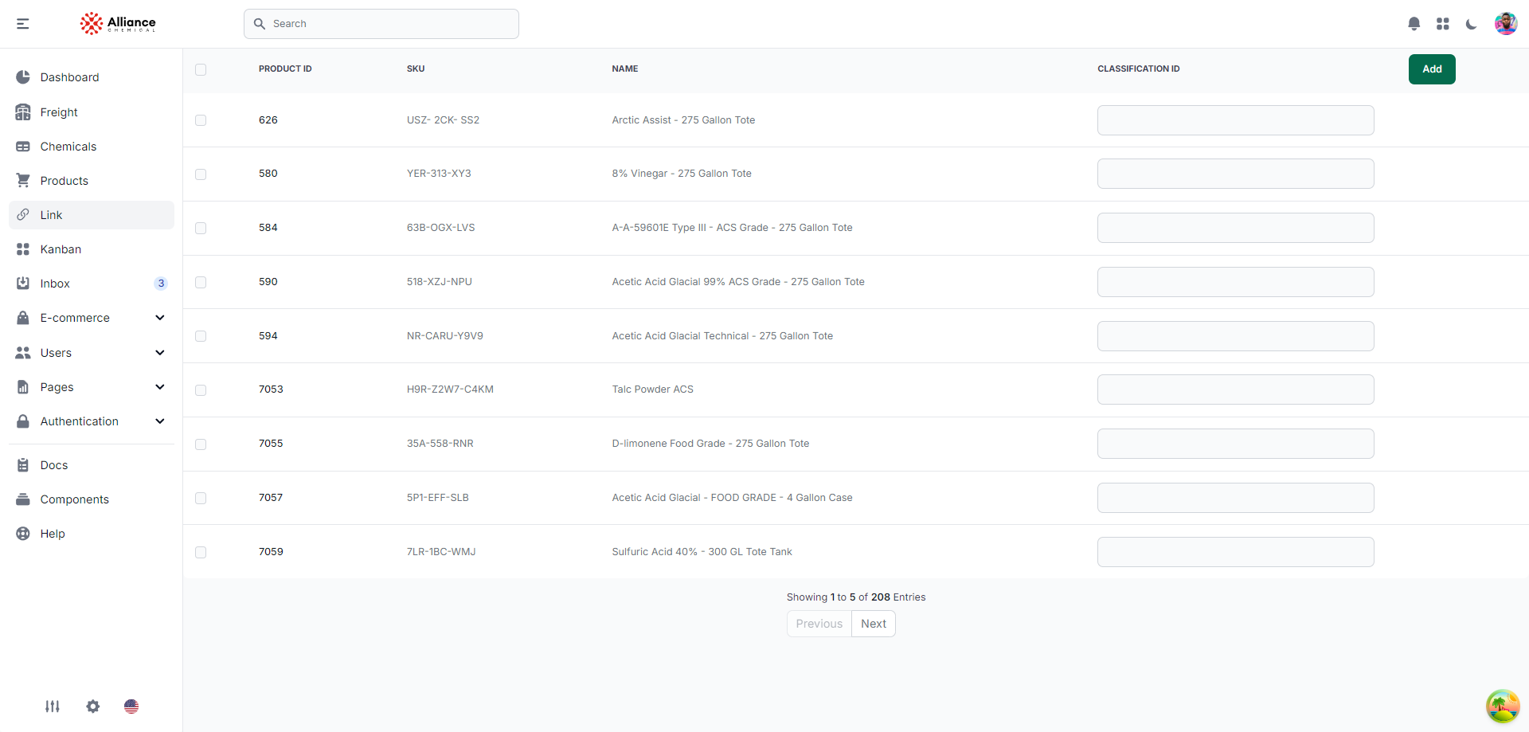Open Products from the sidebar
The width and height of the screenshot is (1529, 732).
(92, 181)
